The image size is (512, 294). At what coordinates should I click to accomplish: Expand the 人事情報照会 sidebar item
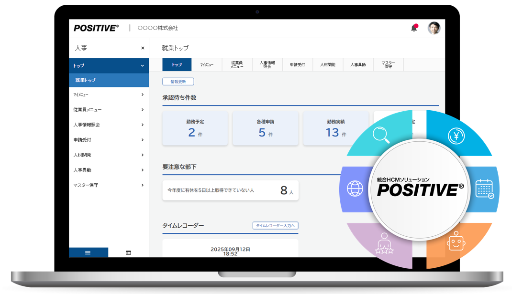pyautogui.click(x=142, y=125)
